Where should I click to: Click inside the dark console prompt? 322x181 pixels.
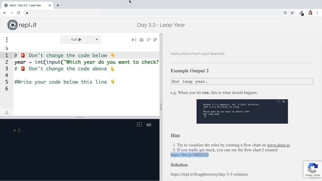click(x=19, y=130)
